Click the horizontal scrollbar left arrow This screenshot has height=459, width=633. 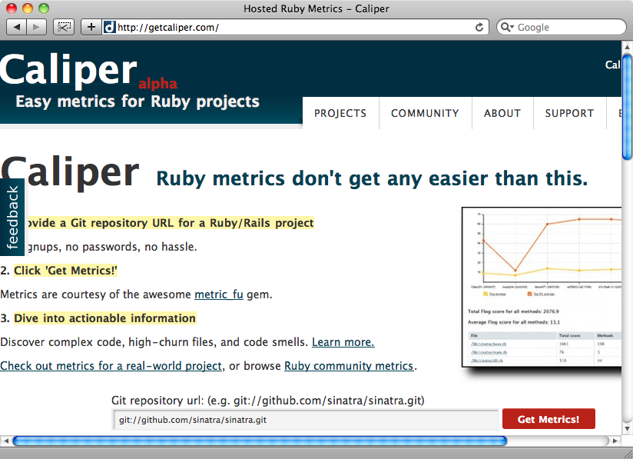(x=5, y=441)
